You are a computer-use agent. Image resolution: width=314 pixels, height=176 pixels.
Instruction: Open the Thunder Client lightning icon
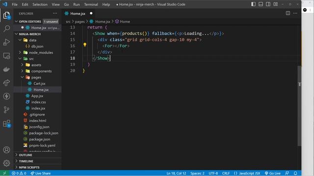click(6, 96)
